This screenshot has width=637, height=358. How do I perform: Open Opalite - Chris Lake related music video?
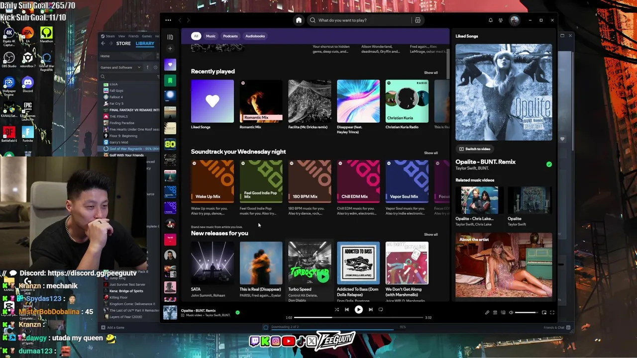[479, 207]
